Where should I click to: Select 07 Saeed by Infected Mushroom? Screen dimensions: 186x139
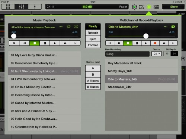(x=44, y=103)
